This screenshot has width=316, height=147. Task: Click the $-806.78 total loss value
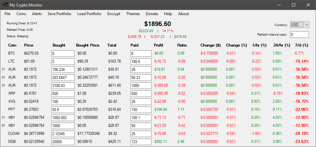point(134,37)
